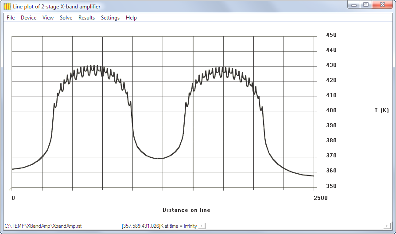Image resolution: width=396 pixels, height=234 pixels.
Task: Open the Device menu
Action: (x=28, y=18)
